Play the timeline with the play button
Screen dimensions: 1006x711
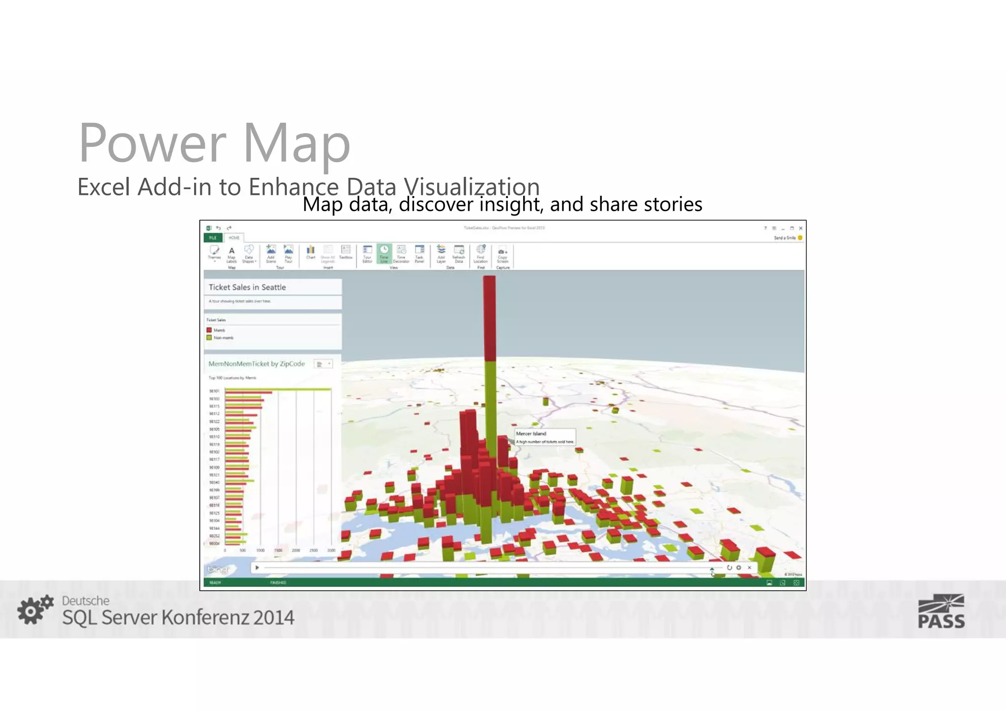click(x=257, y=568)
